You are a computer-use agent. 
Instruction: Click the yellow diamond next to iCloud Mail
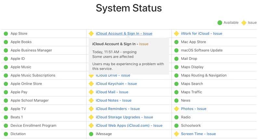pos(91,92)
